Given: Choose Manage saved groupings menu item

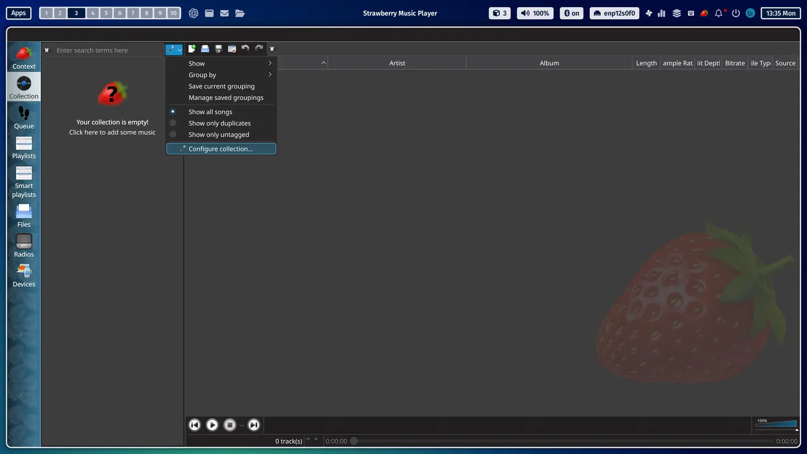Looking at the screenshot, I should point(221,98).
